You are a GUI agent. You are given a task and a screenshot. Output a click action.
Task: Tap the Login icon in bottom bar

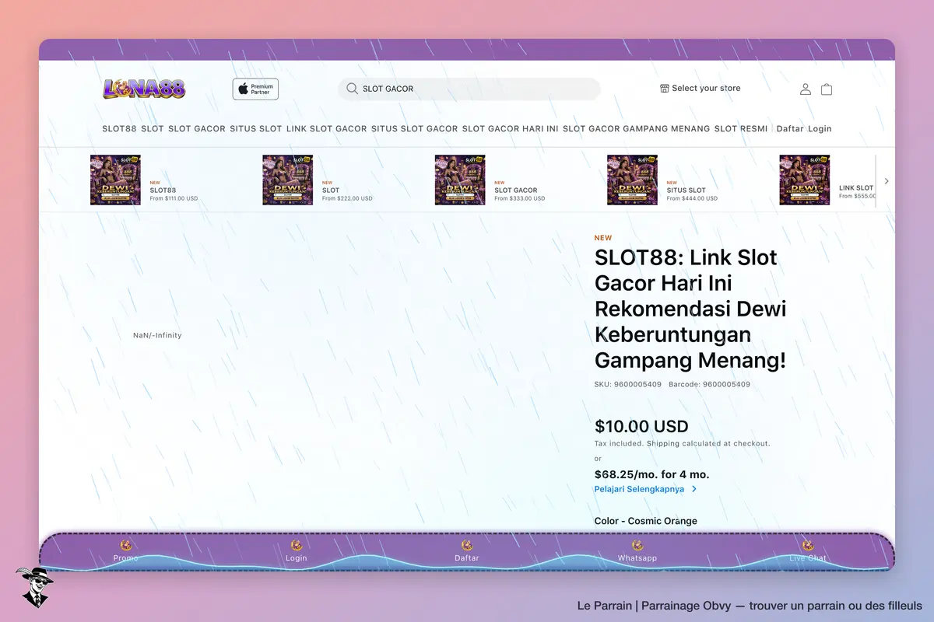coord(296,545)
